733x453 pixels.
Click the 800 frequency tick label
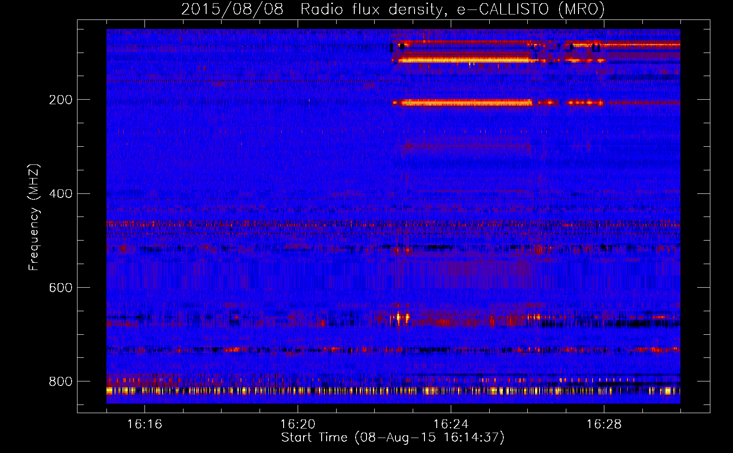pyautogui.click(x=61, y=381)
